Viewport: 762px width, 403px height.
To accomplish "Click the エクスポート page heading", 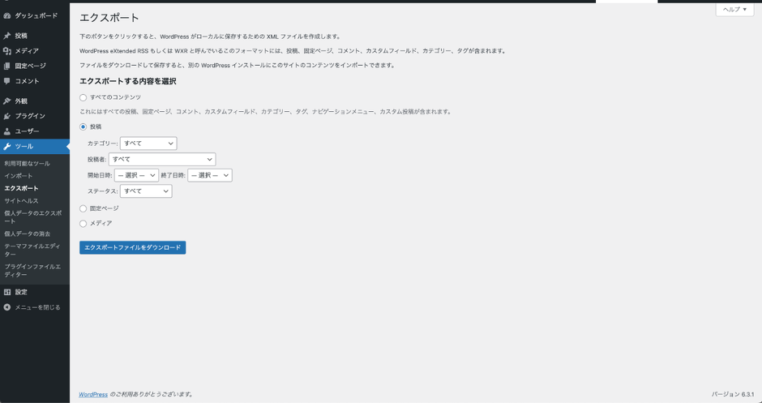I will click(109, 18).
